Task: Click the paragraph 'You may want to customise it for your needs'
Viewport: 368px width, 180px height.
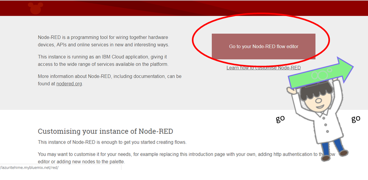Action: pyautogui.click(x=187, y=158)
